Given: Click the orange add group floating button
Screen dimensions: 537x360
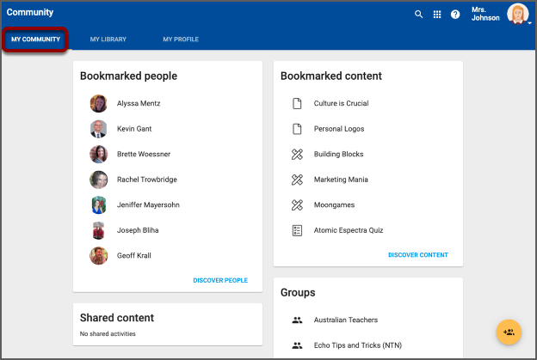Looking at the screenshot, I should (509, 332).
